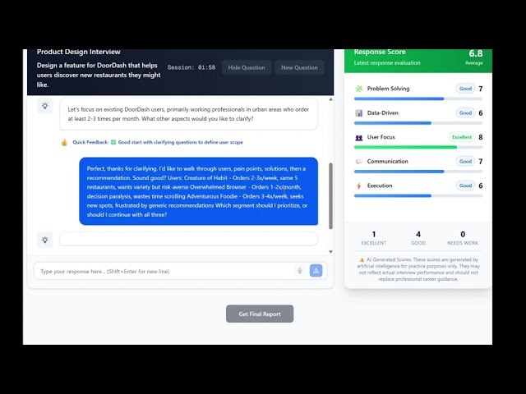526x394 pixels.
Task: Click the Data-Driven chart icon
Action: pyautogui.click(x=359, y=113)
